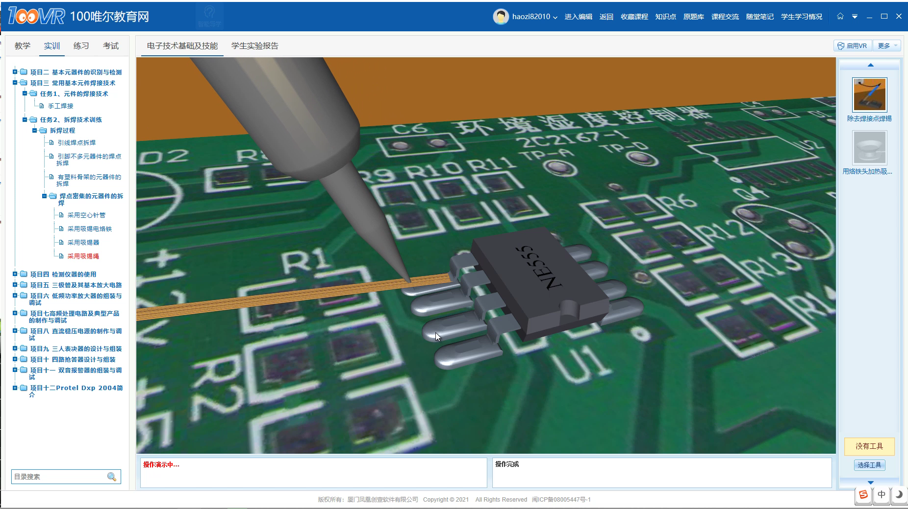The image size is (908, 509).
Task: Select the 用烙铁头加热吸 step thumbnail
Action: (869, 148)
